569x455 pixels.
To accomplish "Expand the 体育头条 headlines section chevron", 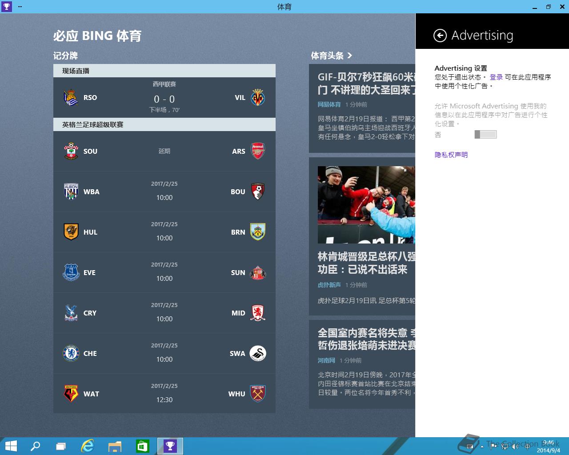I will 350,56.
